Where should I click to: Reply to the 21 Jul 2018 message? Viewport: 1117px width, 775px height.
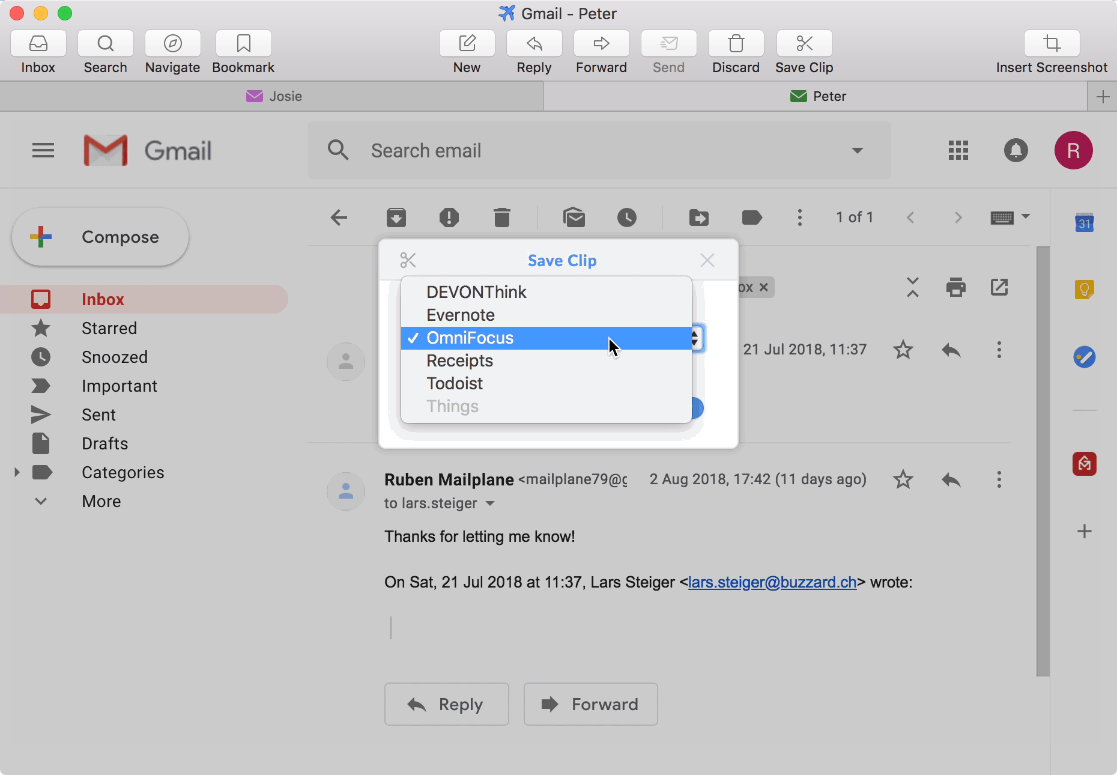click(951, 350)
